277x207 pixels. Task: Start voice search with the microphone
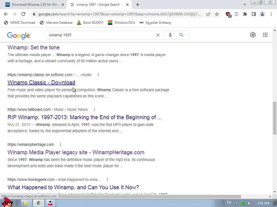tap(170, 35)
